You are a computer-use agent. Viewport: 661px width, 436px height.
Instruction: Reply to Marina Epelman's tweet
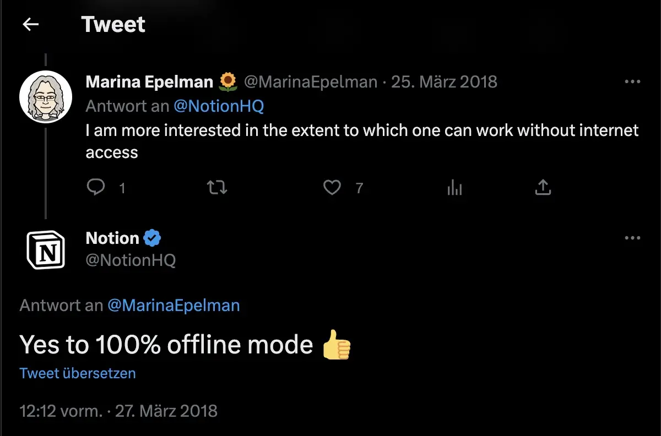96,187
